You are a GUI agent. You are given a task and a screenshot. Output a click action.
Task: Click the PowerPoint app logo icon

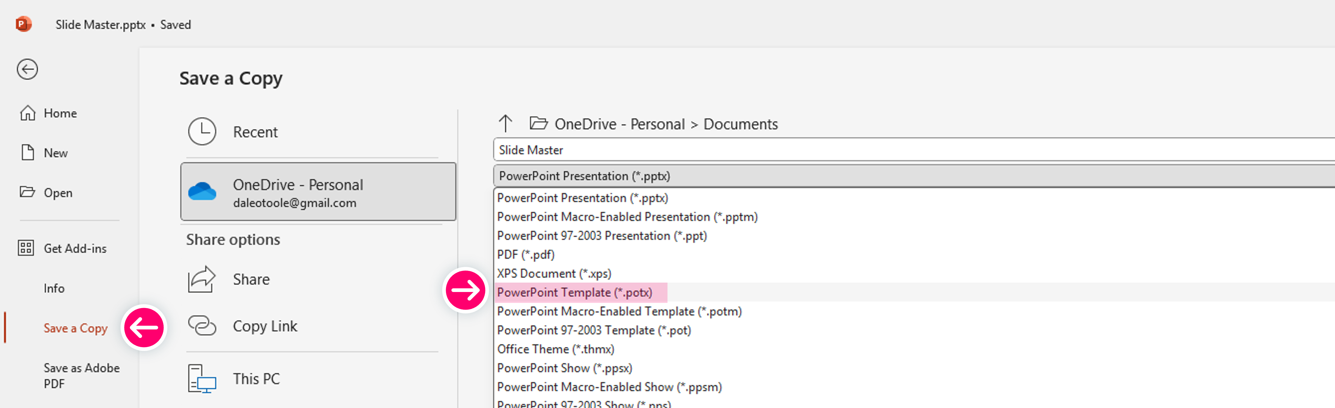(23, 24)
